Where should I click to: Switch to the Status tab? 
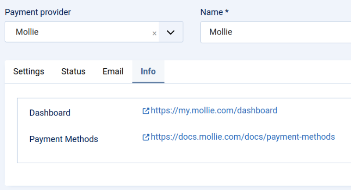point(73,72)
